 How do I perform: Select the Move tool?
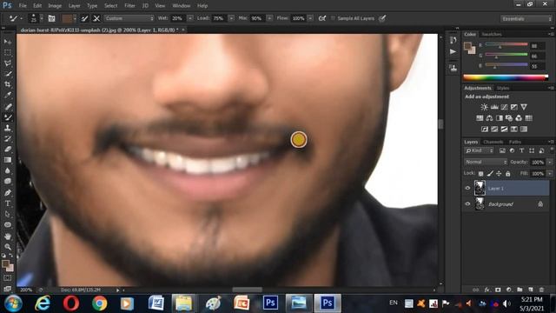[8, 42]
